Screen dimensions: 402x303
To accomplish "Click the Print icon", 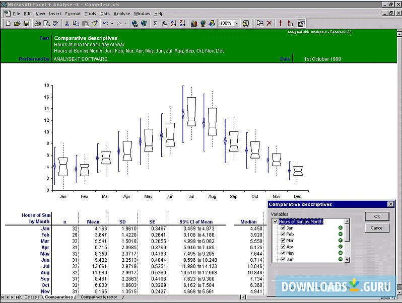I will coord(37,23).
